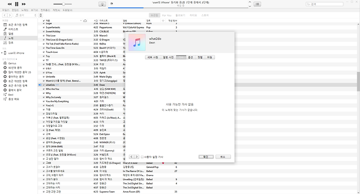Select the user의 iPhone device
Viewport: 360px width, 194px height.
[x=16, y=53]
